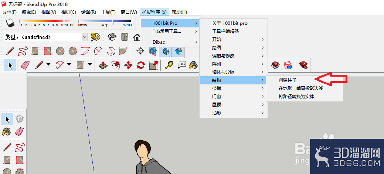Open the 视图(V) menu
Image resolution: width=384 pixels, height=174 pixels.
(49, 12)
